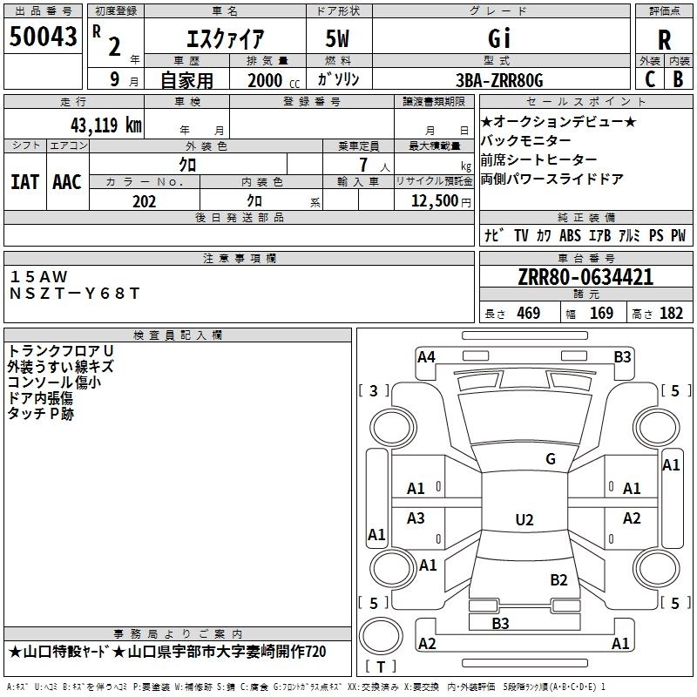Select the chassis number ZRR80-0634421
This screenshot has height=697, width=697.
[585, 278]
